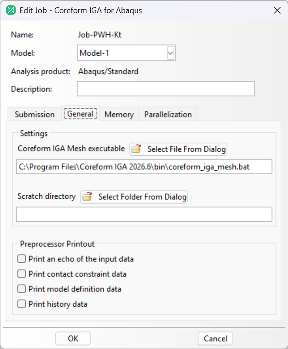The height and width of the screenshot is (349, 288).
Task: Click folder icon beside Select File From Dialog
Action: click(x=136, y=149)
